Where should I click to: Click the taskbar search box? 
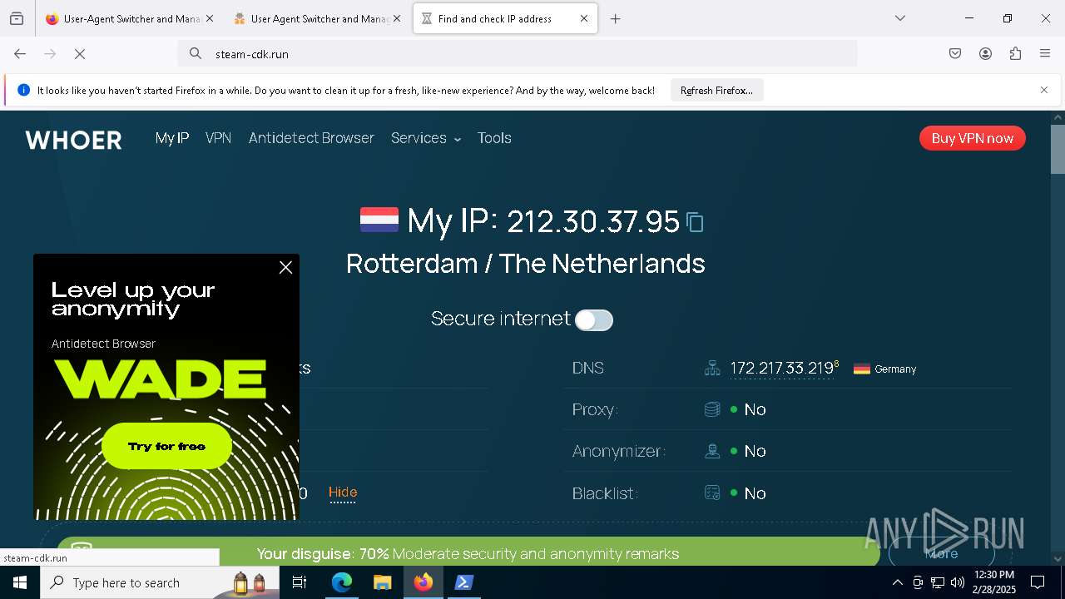[160, 582]
